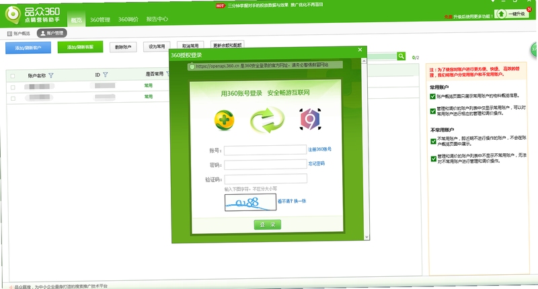Open the top-right title bar dropdown arrow
This screenshot has height=289, width=538.
[x=493, y=1]
